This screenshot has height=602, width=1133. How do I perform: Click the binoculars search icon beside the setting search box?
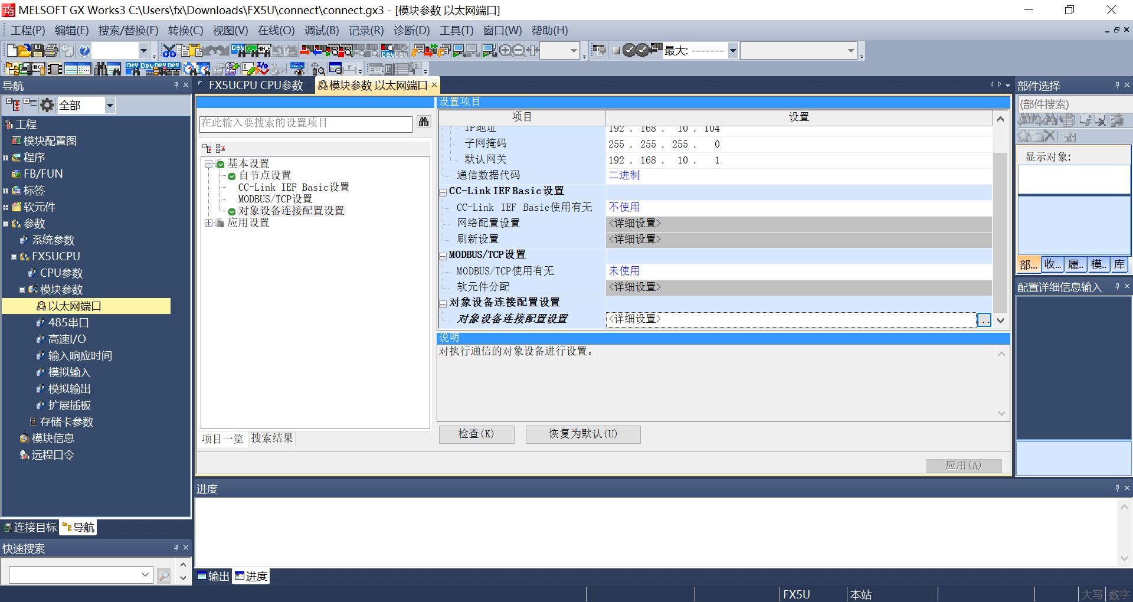coord(424,123)
